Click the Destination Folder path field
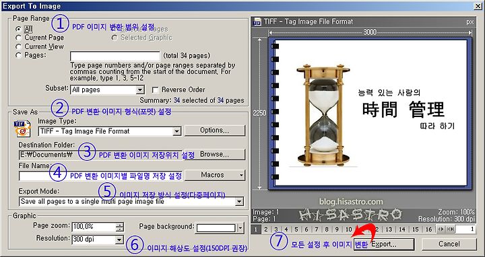The width and height of the screenshot is (485, 257). 101,154
